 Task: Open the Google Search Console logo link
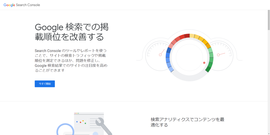point(22,5)
